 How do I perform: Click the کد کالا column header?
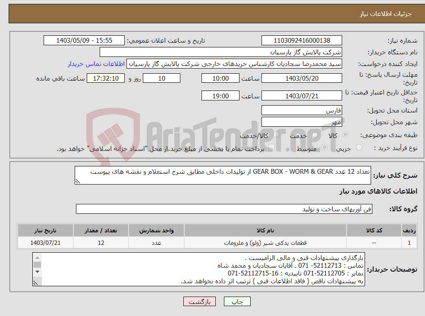click(x=374, y=231)
